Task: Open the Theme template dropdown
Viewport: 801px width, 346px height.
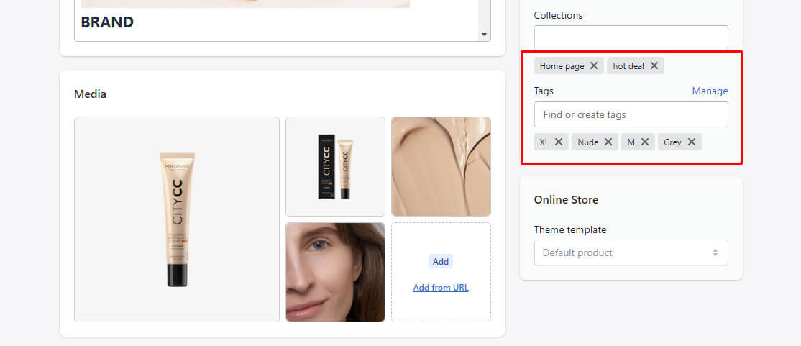Action: (x=631, y=252)
